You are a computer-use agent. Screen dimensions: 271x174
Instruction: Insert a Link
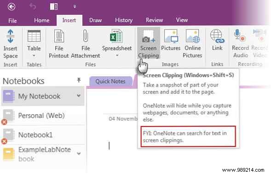click(217, 40)
